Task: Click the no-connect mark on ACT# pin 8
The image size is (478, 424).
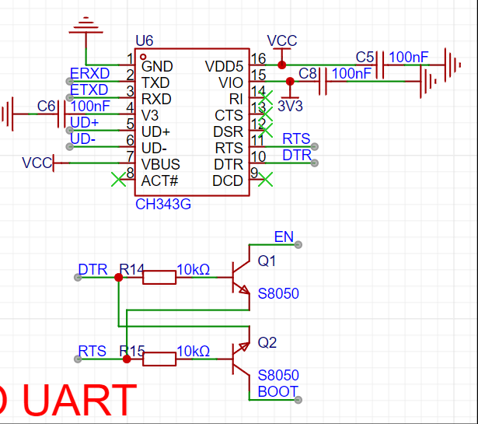Action: (x=119, y=180)
